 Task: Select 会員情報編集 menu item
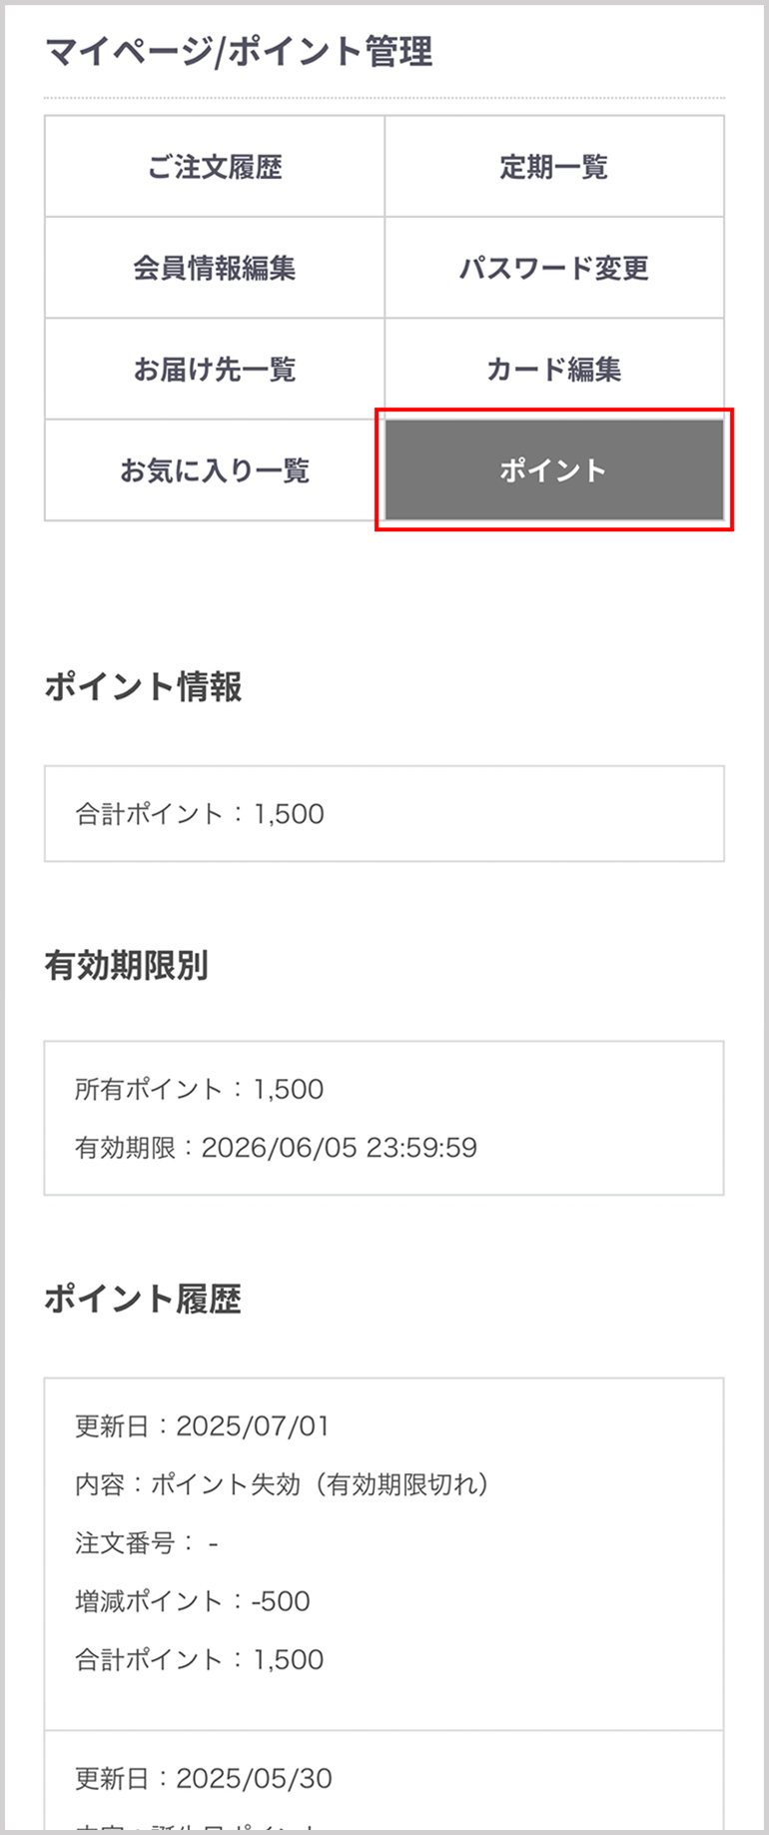click(x=215, y=268)
